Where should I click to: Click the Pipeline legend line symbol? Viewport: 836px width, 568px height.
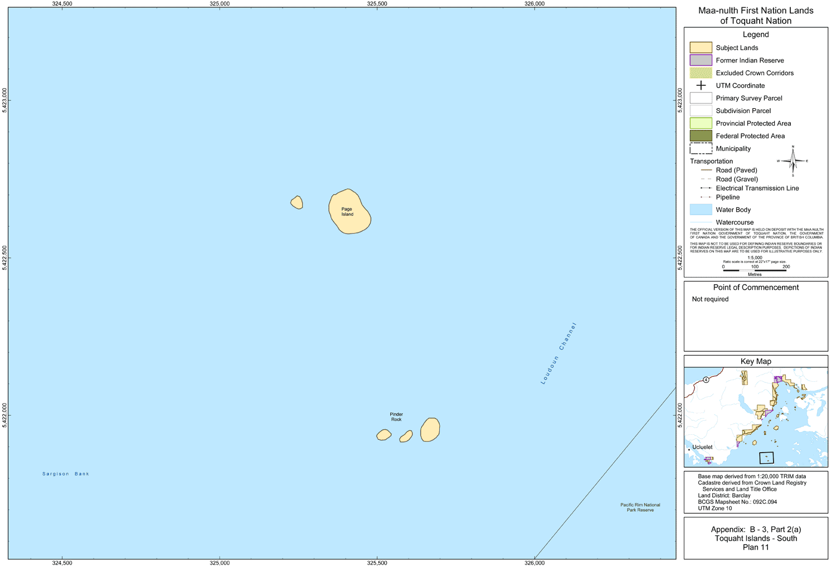click(x=706, y=197)
